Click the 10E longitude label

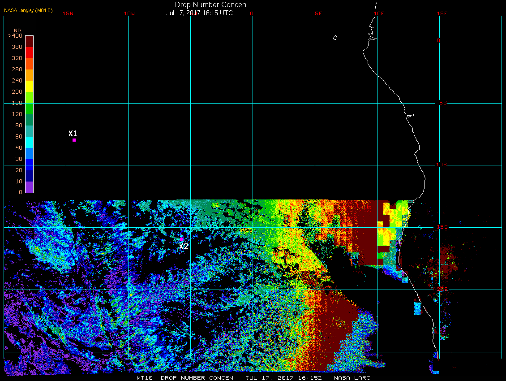[x=379, y=13]
